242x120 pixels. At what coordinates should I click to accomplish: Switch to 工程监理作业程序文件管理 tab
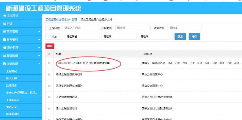pyautogui.click(x=61, y=20)
